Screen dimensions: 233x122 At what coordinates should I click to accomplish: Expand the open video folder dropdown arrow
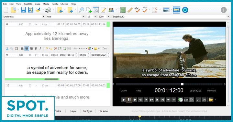[215, 100]
